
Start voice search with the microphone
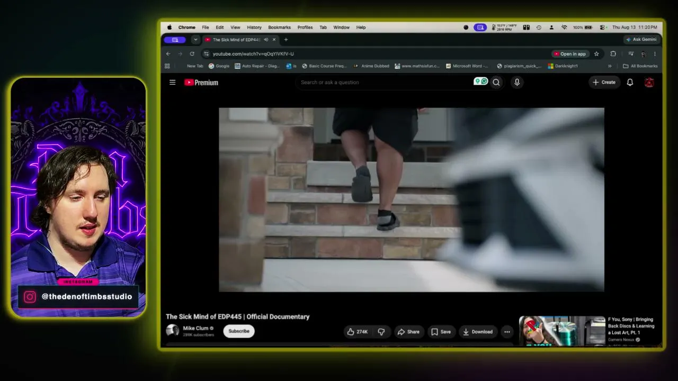[x=517, y=82]
